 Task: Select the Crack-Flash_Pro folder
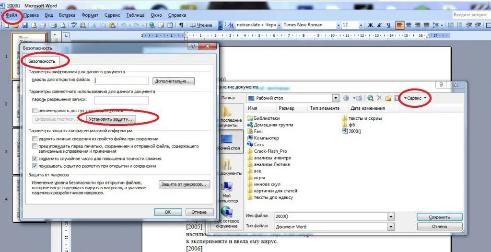(267, 151)
